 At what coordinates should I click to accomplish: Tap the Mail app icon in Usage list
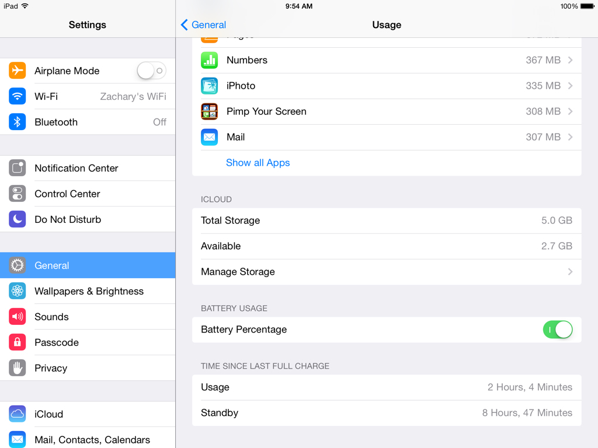pos(210,137)
